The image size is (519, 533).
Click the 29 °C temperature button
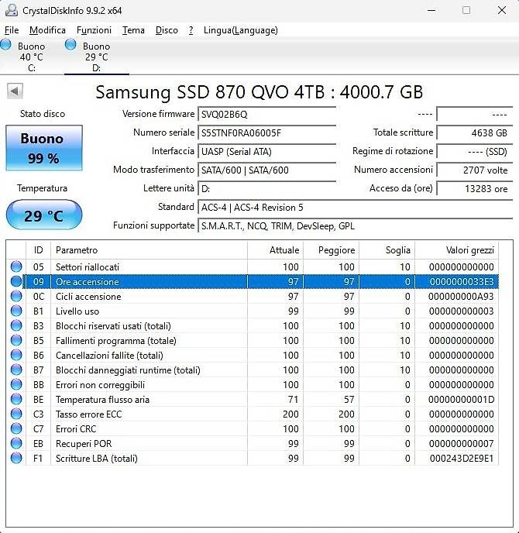[x=44, y=215]
